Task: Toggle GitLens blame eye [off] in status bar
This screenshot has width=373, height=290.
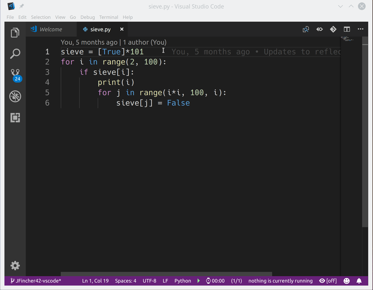Action: [328, 281]
